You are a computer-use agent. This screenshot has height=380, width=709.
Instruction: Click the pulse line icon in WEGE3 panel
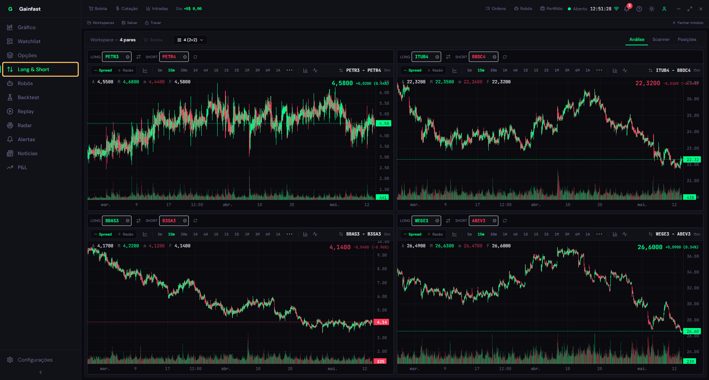[625, 234]
